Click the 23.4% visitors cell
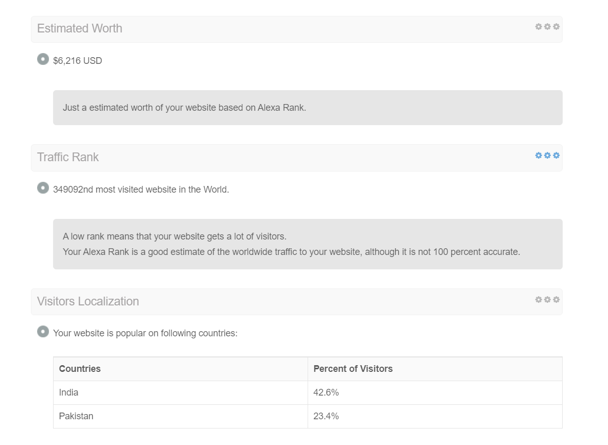The width and height of the screenshot is (608, 445). pos(435,416)
